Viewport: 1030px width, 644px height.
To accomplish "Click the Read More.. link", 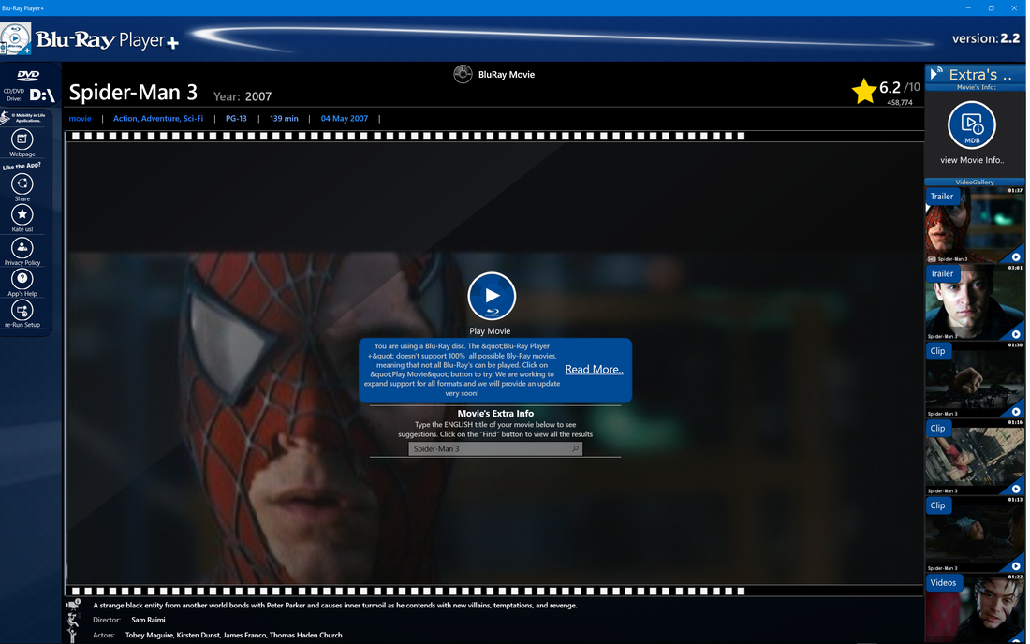I will click(594, 370).
